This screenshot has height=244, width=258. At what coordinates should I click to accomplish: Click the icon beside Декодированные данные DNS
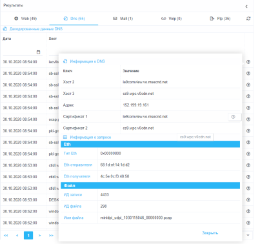pyautogui.click(x=5, y=29)
